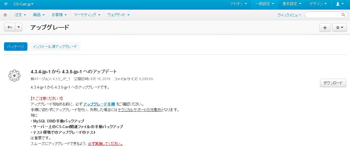The image size is (350, 152).
Task: Open the アドオン dropdown menu
Action: 238,4
